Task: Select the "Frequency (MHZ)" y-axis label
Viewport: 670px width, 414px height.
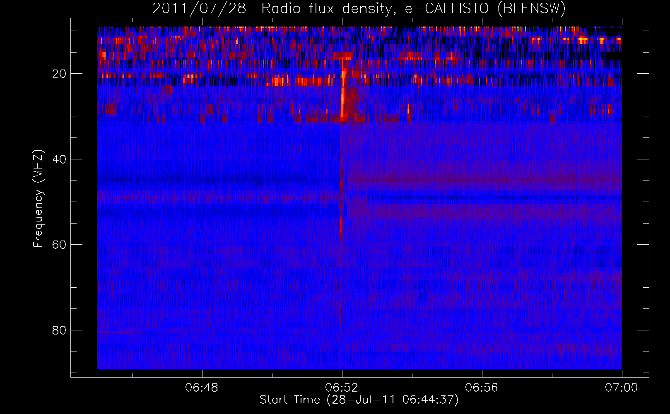Action: [x=38, y=199]
